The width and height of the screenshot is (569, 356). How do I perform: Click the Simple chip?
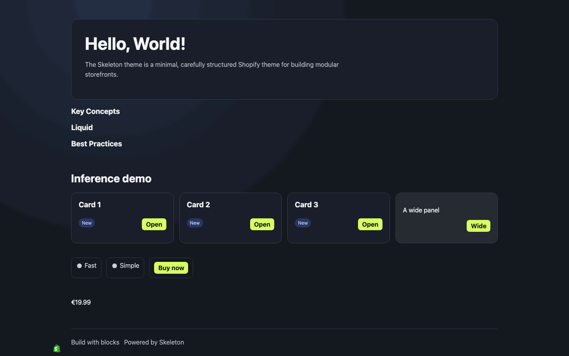pos(125,268)
